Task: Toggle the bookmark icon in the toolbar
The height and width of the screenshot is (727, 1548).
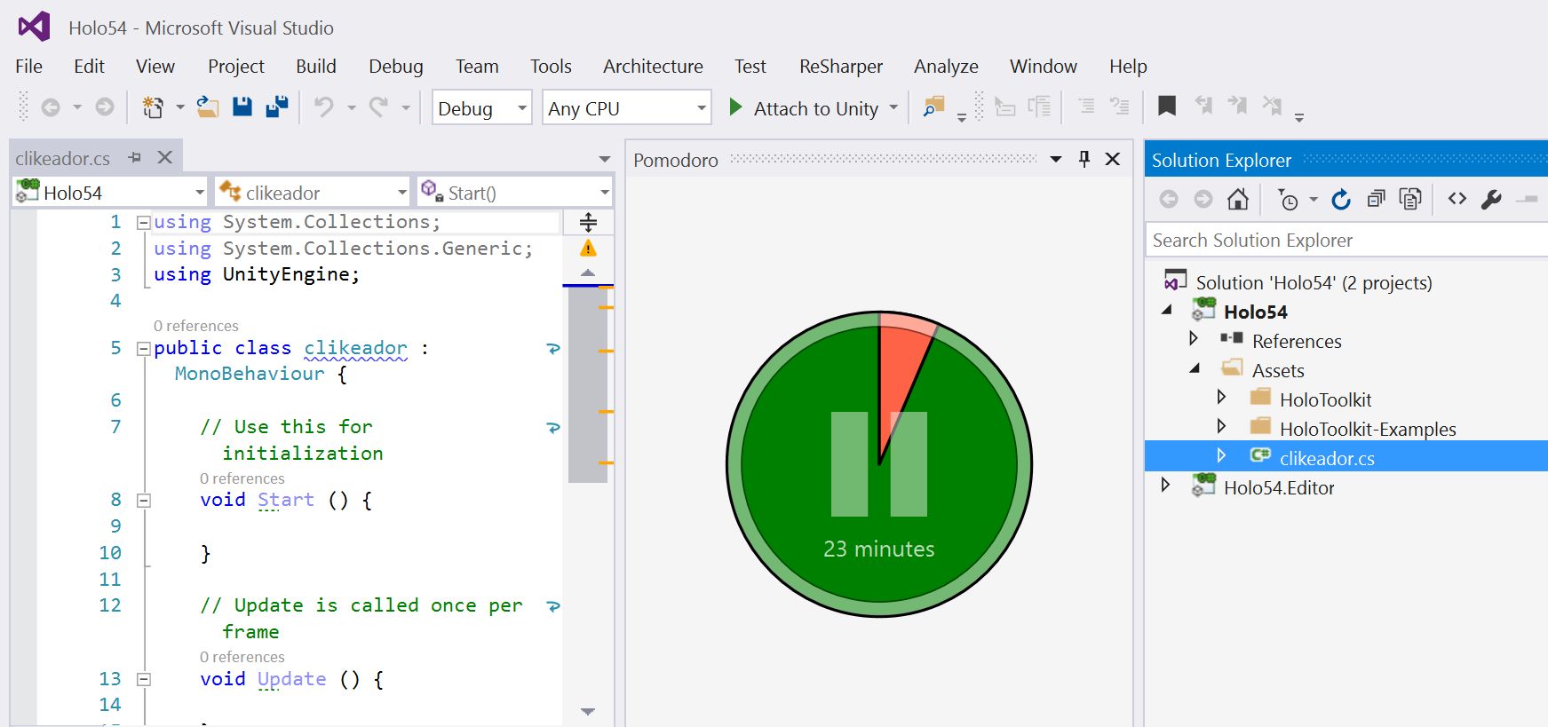Action: [1167, 107]
